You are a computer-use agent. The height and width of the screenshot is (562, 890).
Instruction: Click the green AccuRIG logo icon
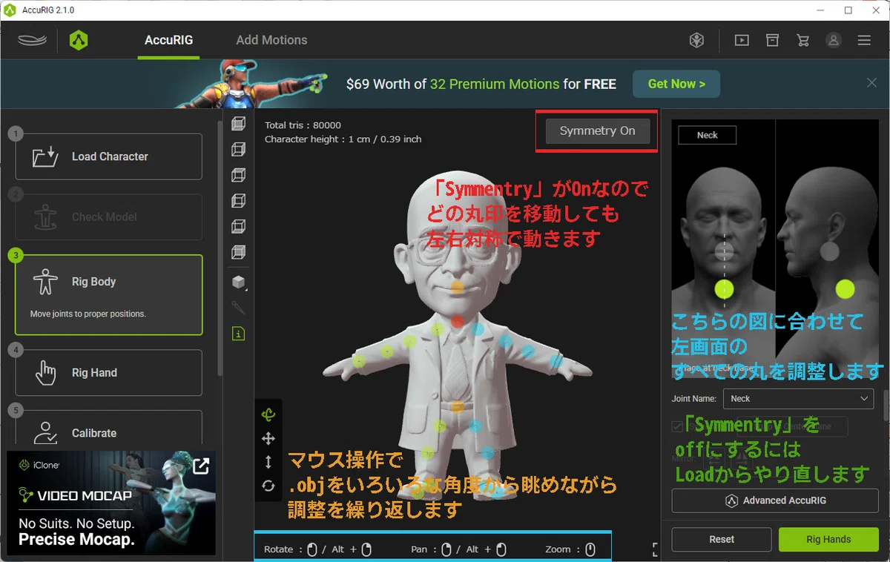(x=79, y=40)
